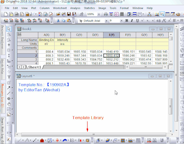Viewport: 184px width, 144px height.
Task: Open the Analysis menu
Action: [x=75, y=8]
